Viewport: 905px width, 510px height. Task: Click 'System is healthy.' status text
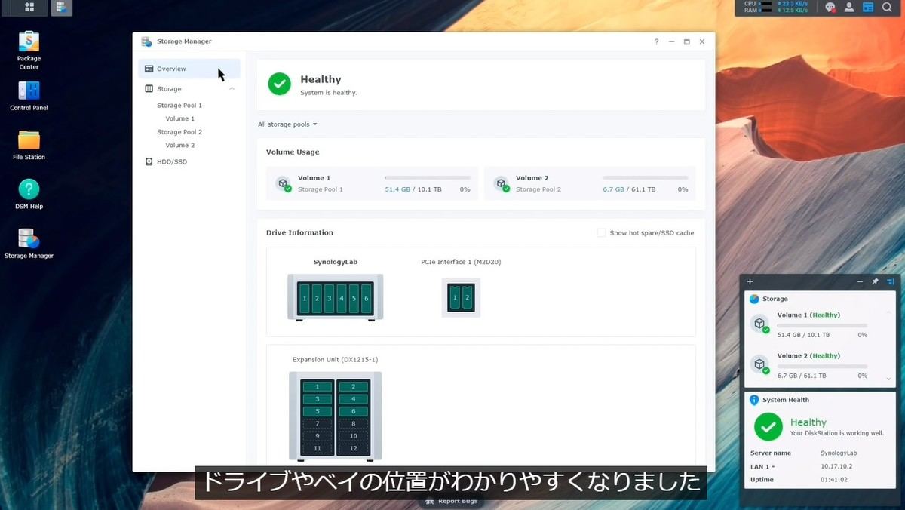(x=329, y=93)
